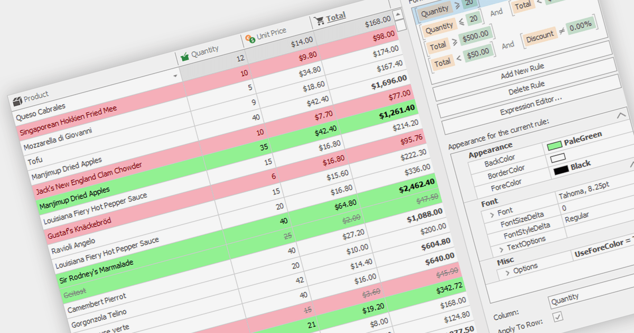The width and height of the screenshot is (634, 333).
Task: Click the FontSizeDelta value 0
Action: [564, 208]
